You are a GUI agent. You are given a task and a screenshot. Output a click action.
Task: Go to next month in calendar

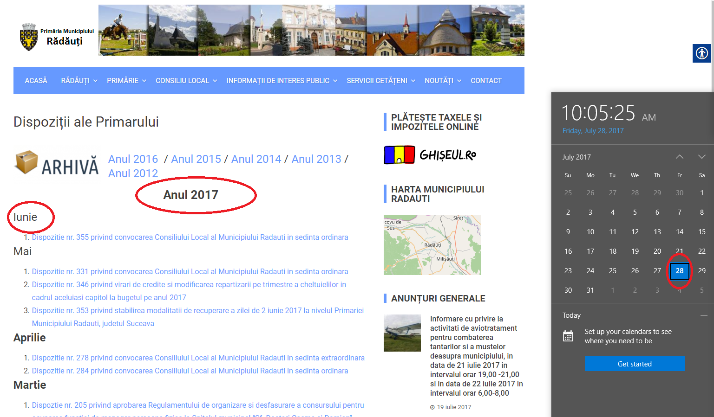pyautogui.click(x=701, y=157)
